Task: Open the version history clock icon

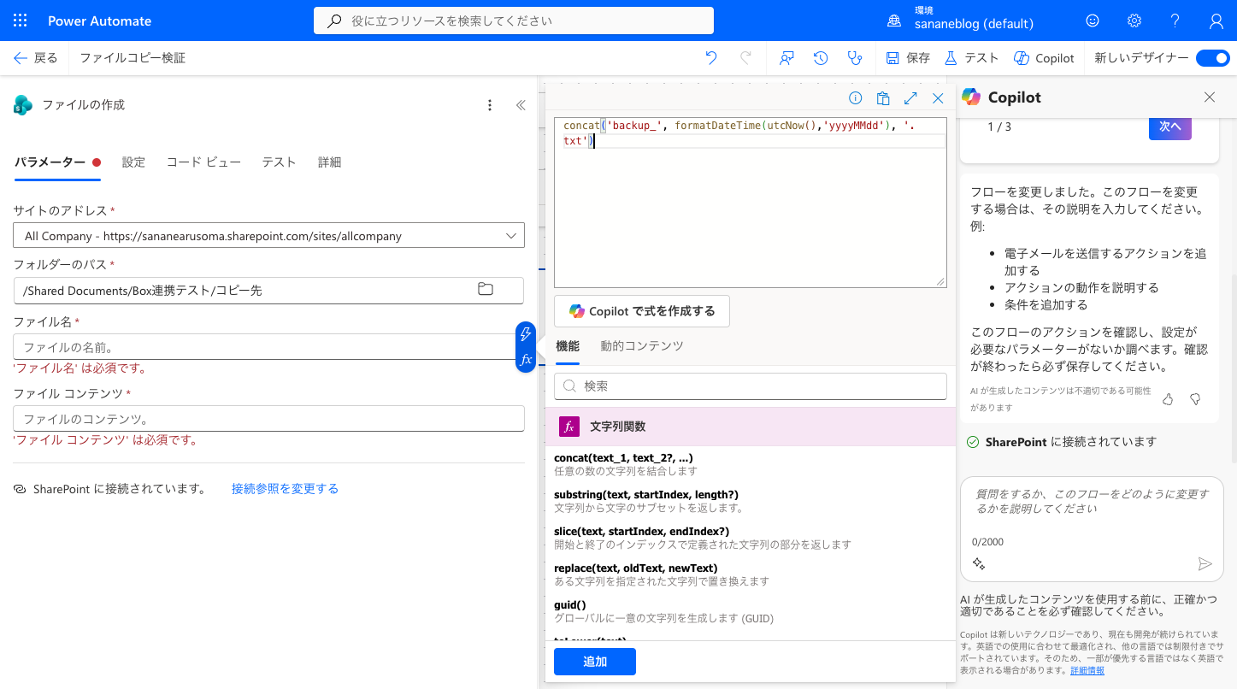Action: 821,58
